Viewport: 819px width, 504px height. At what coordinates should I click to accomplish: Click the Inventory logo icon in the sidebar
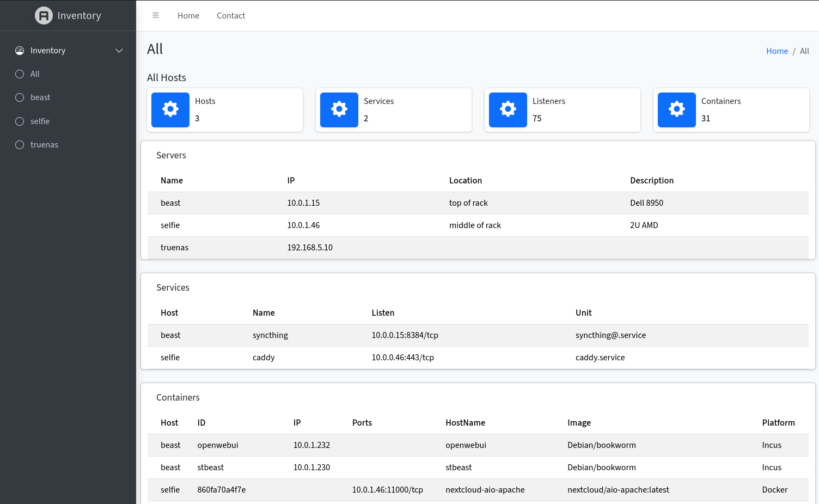click(44, 15)
